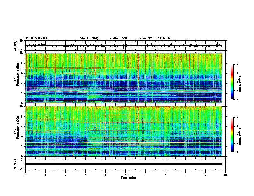Click the ch.2 spectrogram "2" kHz tick label
This screenshot has width=254, height=196.
[x=22, y=146]
